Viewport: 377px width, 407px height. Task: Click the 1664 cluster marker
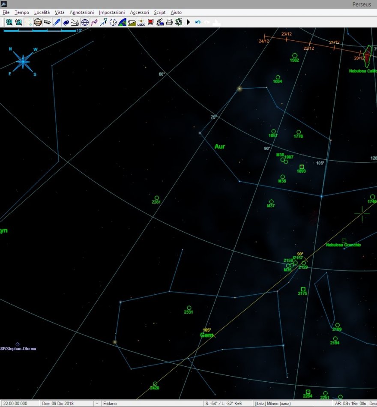pos(278,77)
